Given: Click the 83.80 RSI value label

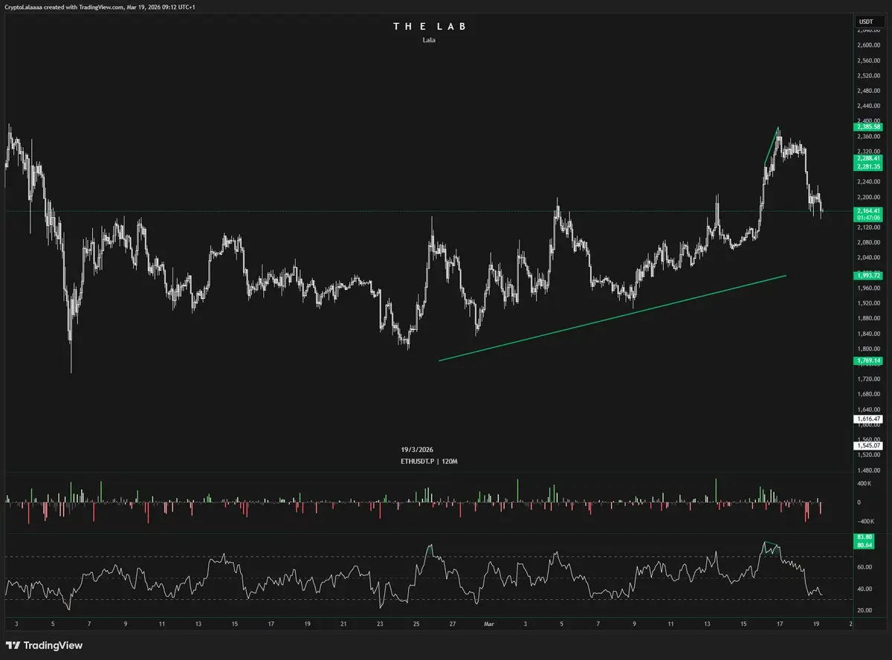Looking at the screenshot, I should coord(864,537).
